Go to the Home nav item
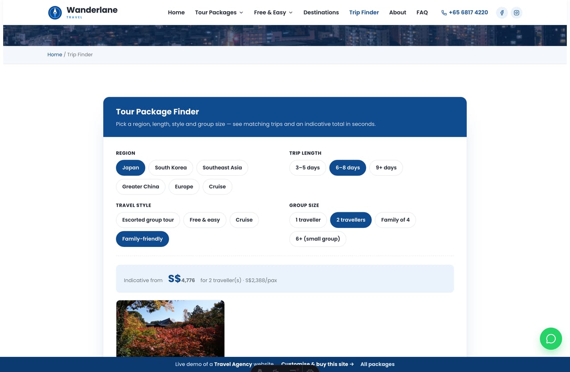Image resolution: width=570 pixels, height=372 pixels. (x=176, y=12)
